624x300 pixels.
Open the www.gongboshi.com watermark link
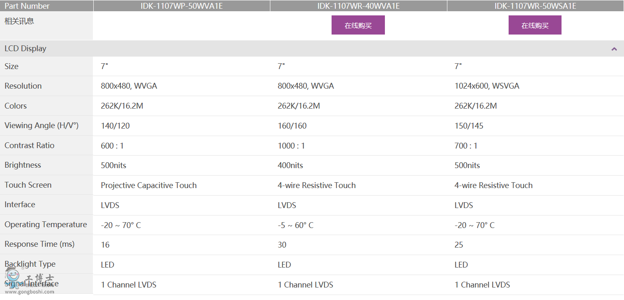(30, 292)
